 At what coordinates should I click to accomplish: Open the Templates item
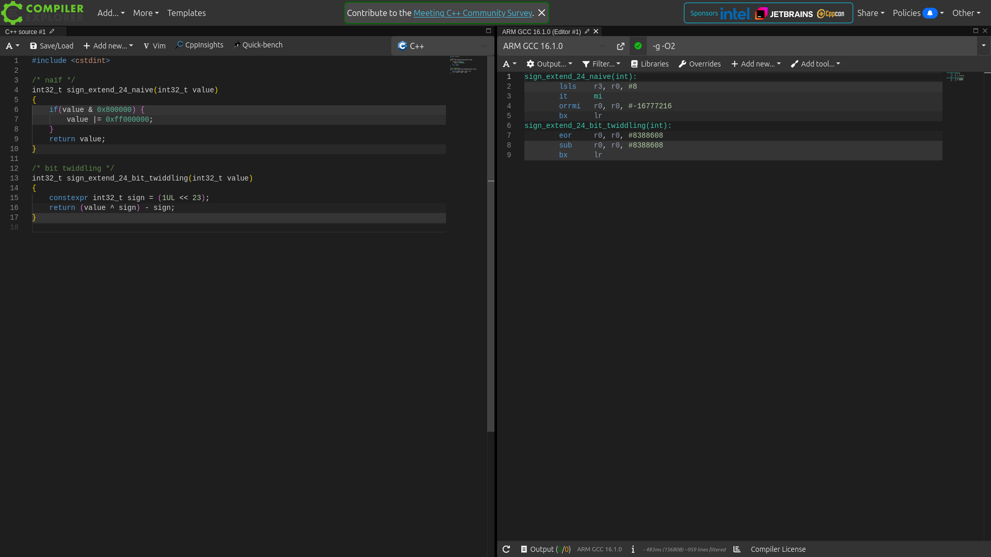[x=186, y=13]
